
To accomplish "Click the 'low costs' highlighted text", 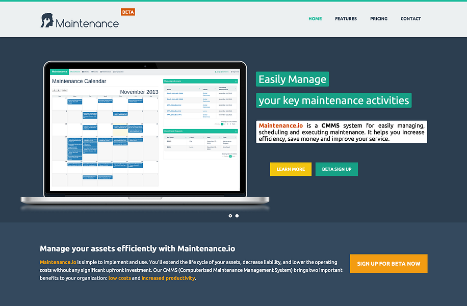I will click(x=119, y=278).
